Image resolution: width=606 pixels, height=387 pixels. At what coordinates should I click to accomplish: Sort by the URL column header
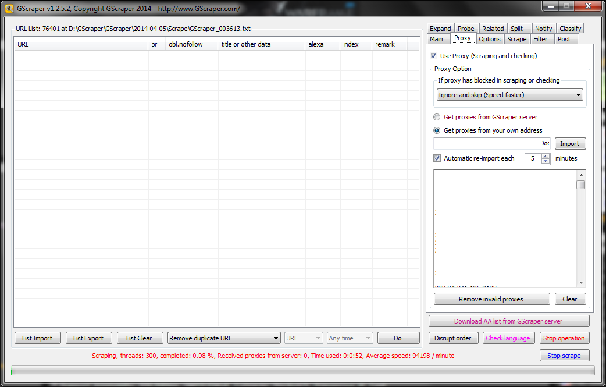tap(81, 44)
